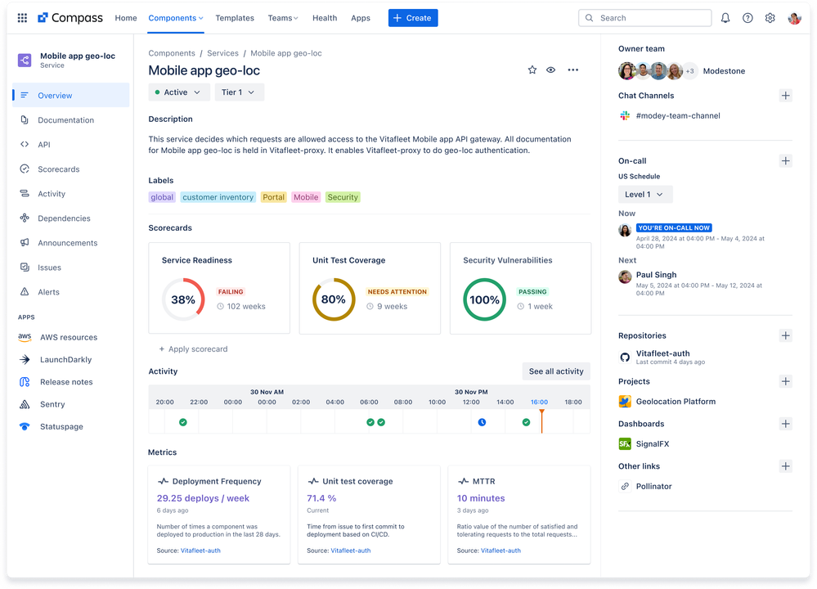
Task: Open Components breadcrumb link
Action: pos(172,53)
